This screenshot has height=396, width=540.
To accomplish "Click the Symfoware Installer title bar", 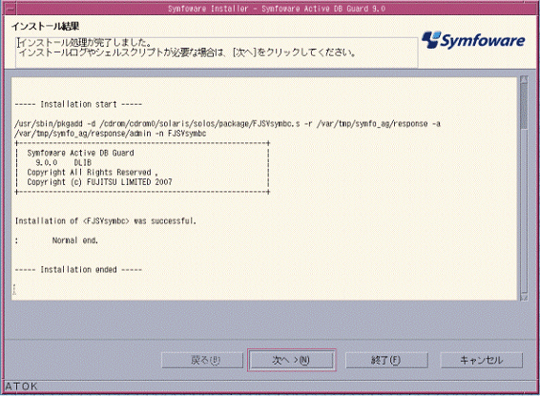I will (277, 9).
